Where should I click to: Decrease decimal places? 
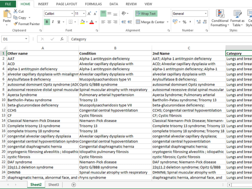click(x=205, y=22)
